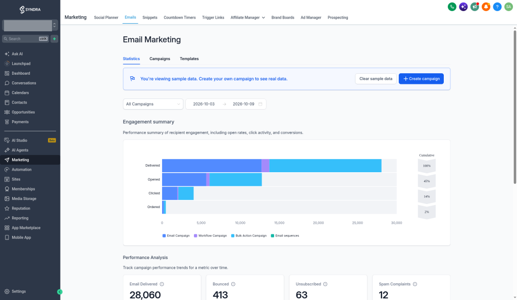Image resolution: width=517 pixels, height=300 pixels.
Task: Open the orange notifications bell
Action: (486, 7)
